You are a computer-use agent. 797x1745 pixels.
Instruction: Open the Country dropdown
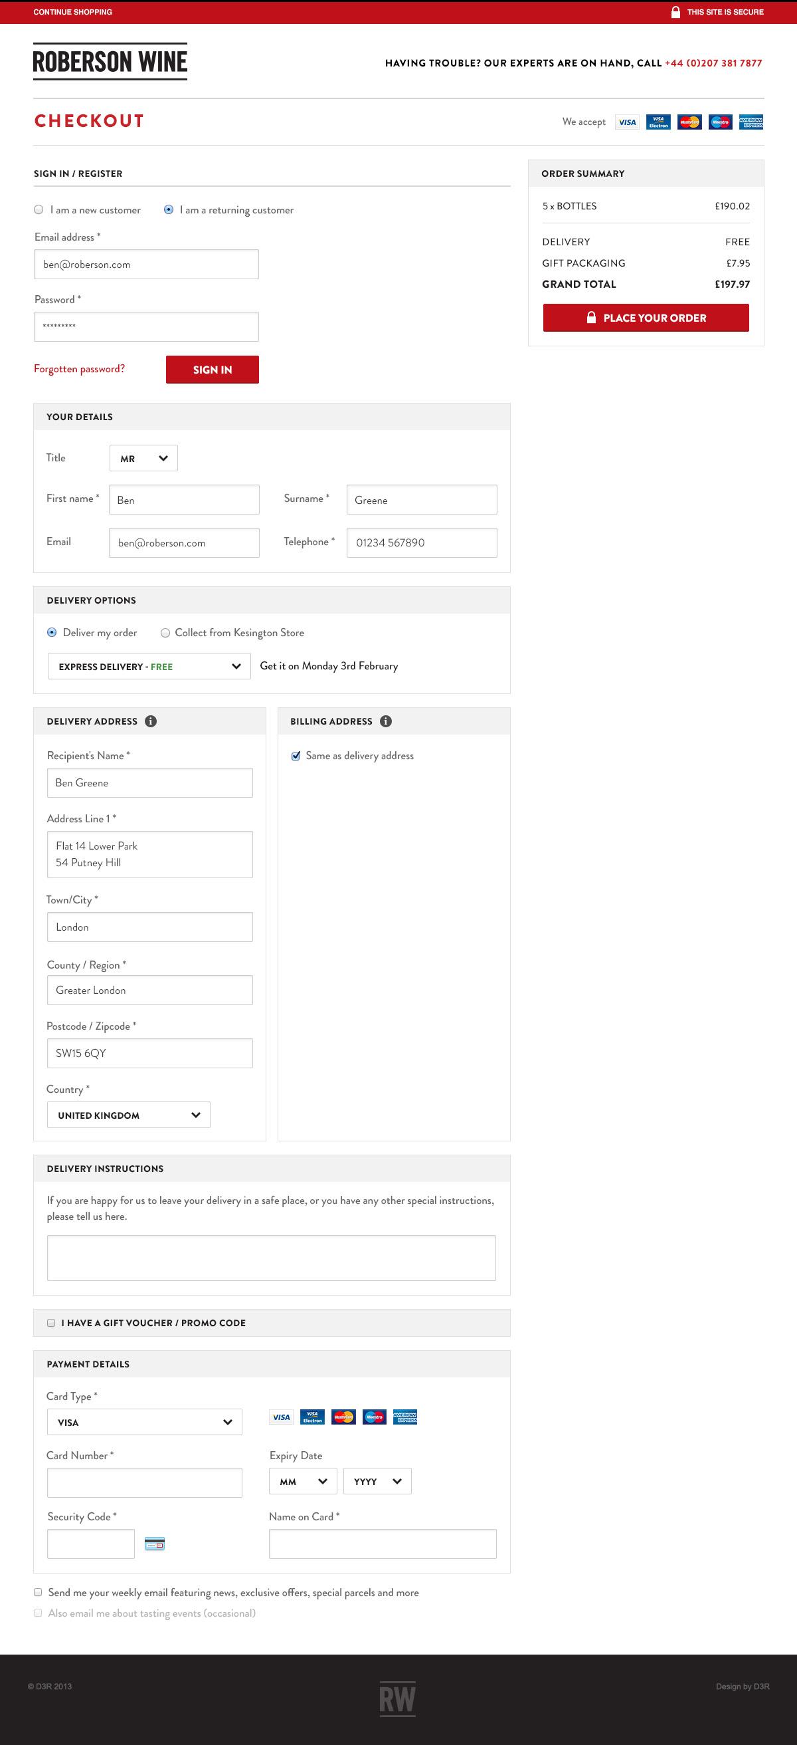coord(129,1115)
